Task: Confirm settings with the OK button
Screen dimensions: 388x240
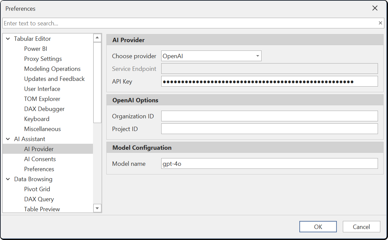Action: point(318,226)
